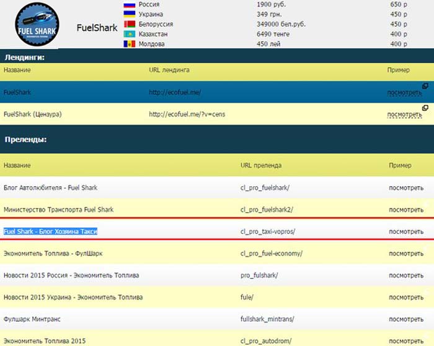Open посмотреть for cl_pro_autodrom/ row

[x=406, y=341]
